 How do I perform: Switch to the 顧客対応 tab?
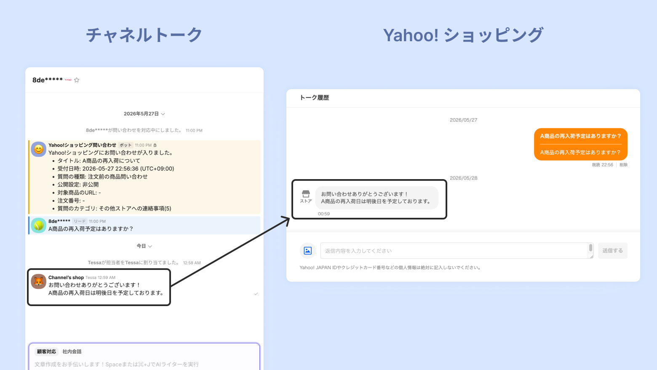tap(46, 351)
